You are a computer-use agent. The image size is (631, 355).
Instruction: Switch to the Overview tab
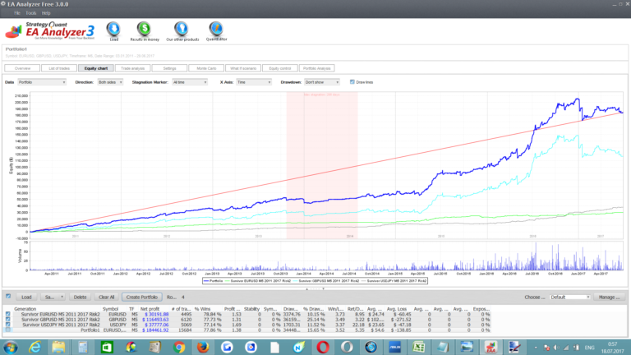click(22, 68)
